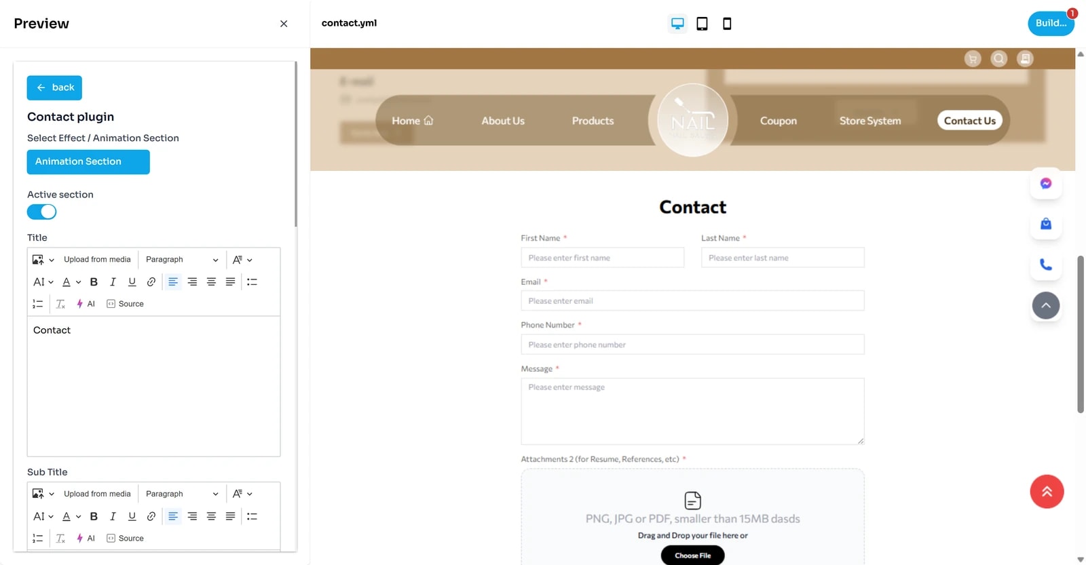The height and width of the screenshot is (565, 1086).
Task: Click the Build button
Action: pyautogui.click(x=1051, y=23)
